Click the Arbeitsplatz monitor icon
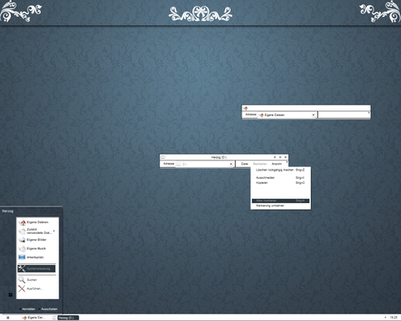This screenshot has width=401, height=321. point(22,257)
